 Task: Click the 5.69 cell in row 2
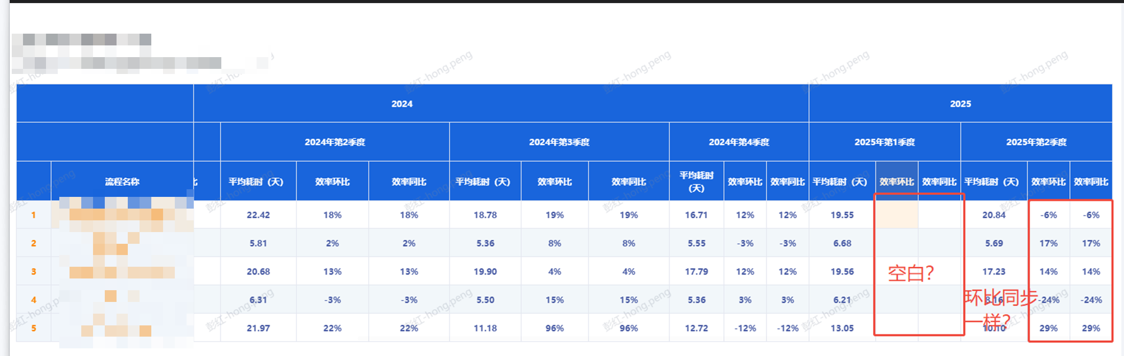[x=994, y=243]
